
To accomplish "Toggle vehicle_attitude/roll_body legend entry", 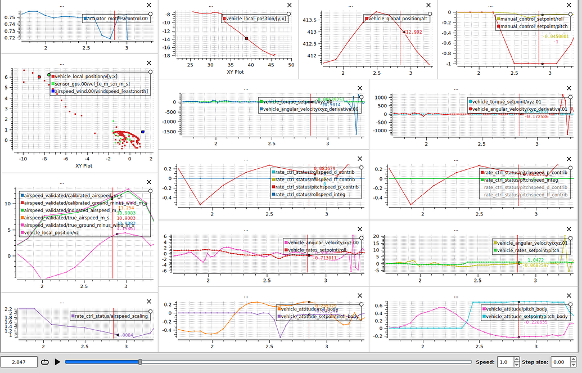I will click(308, 309).
